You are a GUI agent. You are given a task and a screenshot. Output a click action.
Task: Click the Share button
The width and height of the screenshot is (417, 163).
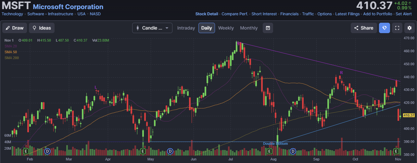tap(364, 28)
